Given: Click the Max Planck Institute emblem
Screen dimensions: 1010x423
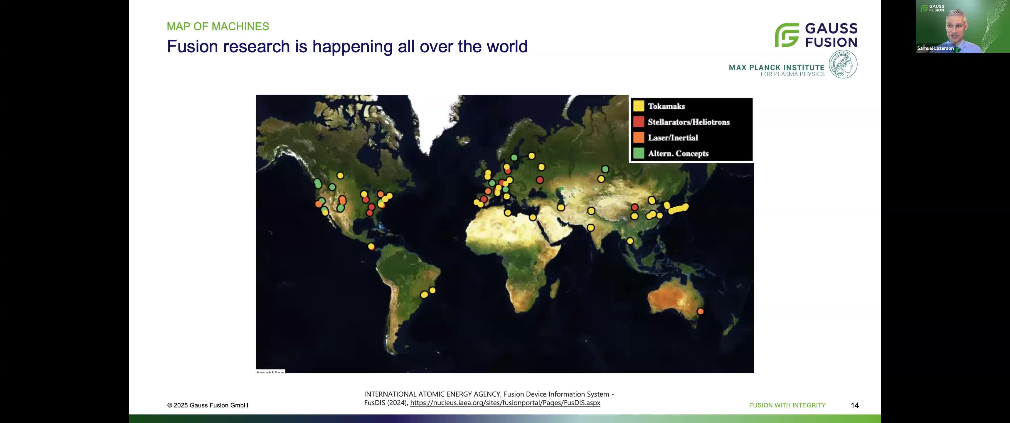Looking at the screenshot, I should [843, 64].
